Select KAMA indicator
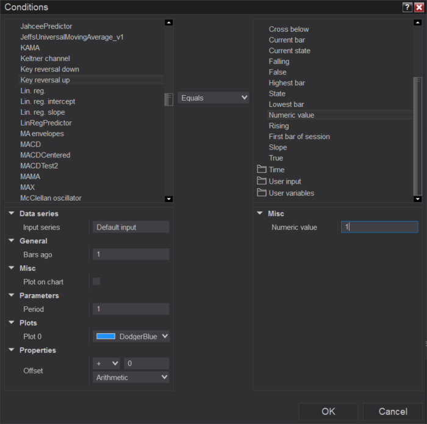This screenshot has width=427, height=424. (30, 48)
